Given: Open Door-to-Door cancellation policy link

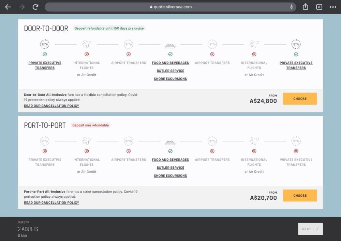Looking at the screenshot, I should [51, 106].
